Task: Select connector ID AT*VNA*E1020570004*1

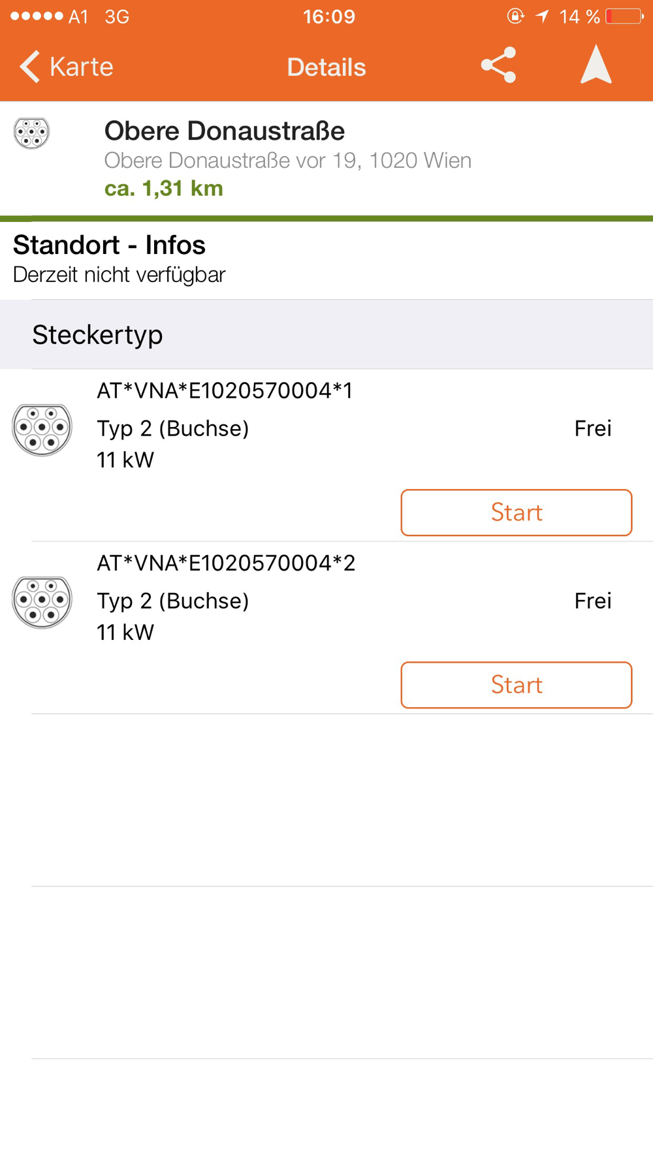Action: 225,391
